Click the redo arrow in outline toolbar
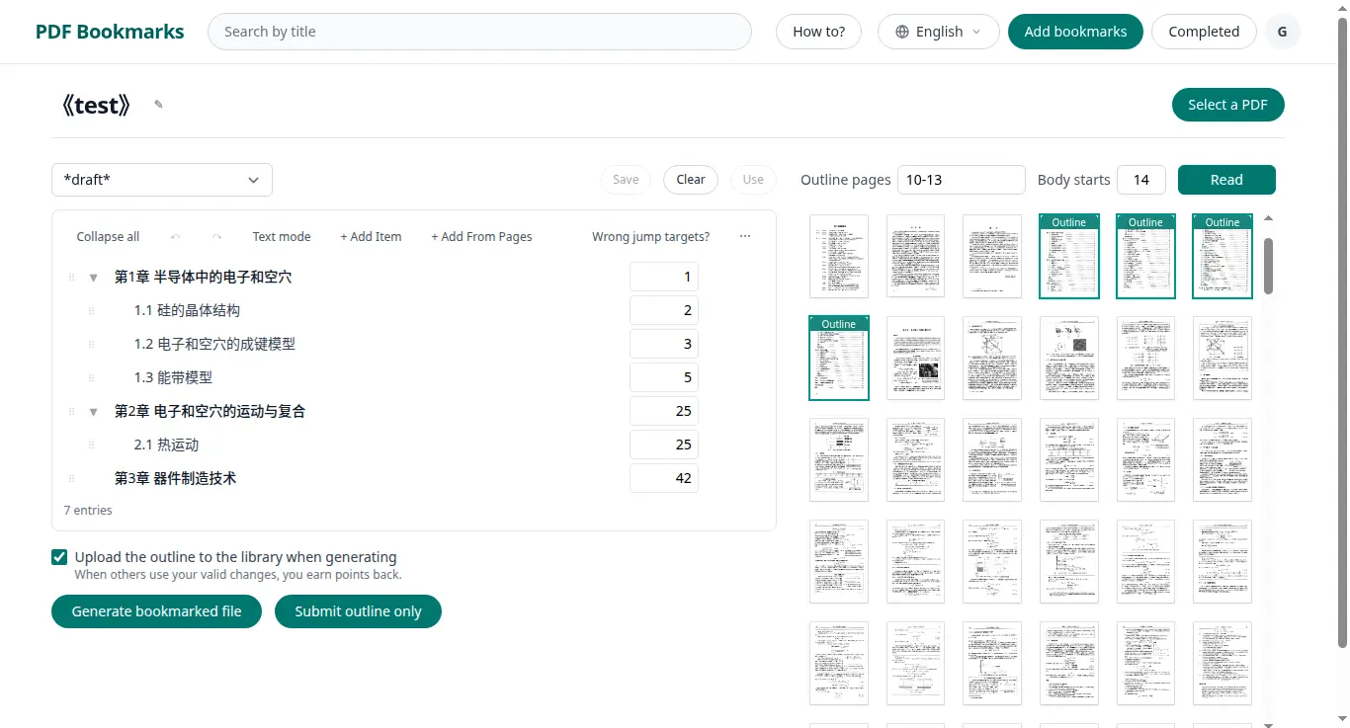1350x728 pixels. [216, 237]
